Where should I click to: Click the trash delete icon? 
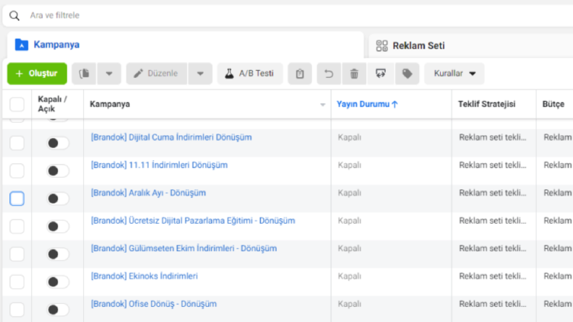(x=354, y=74)
